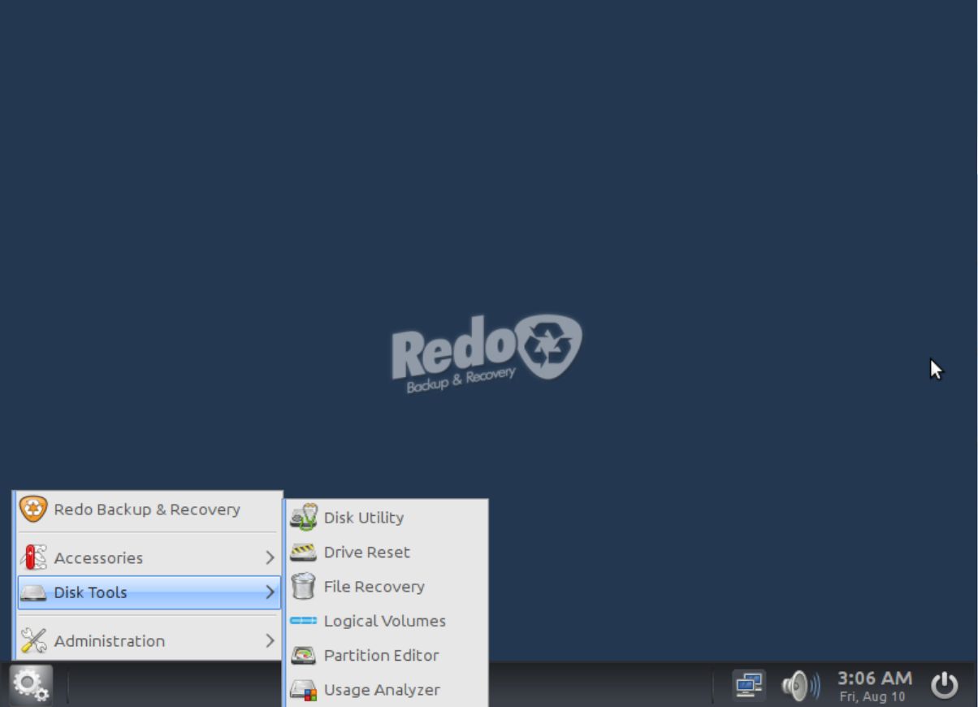This screenshot has width=978, height=707.
Task: Launch Drive Reset
Action: click(387, 552)
